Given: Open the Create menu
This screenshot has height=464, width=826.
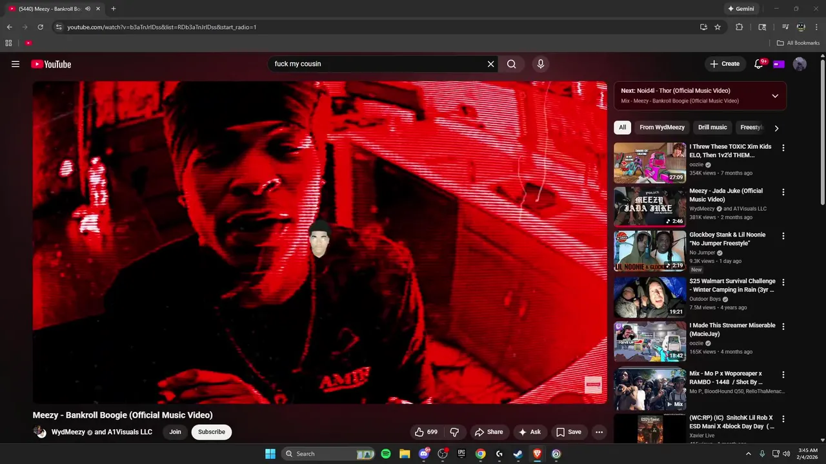Looking at the screenshot, I should (725, 64).
